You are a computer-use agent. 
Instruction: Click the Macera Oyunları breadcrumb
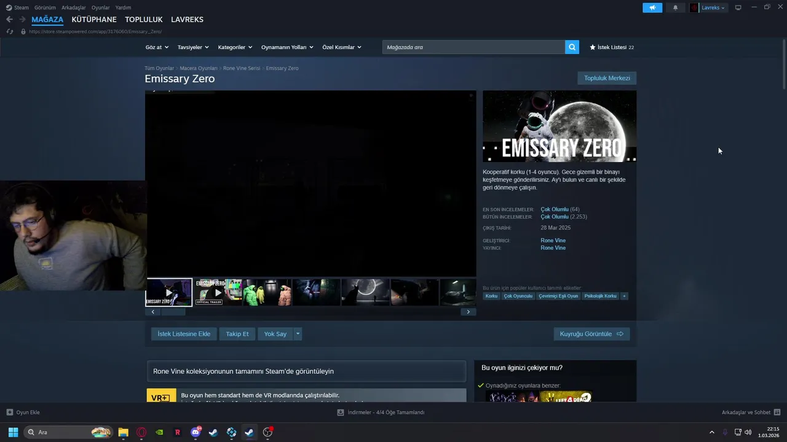[199, 68]
